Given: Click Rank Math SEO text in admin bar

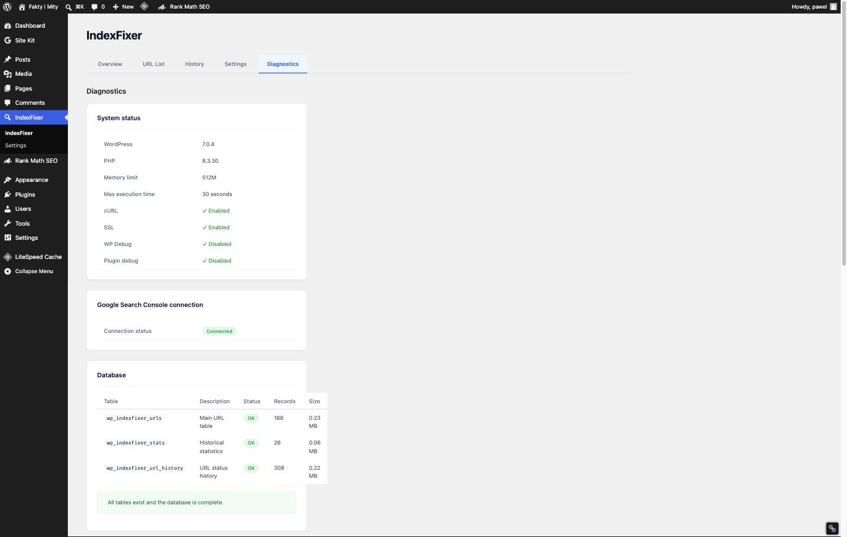Looking at the screenshot, I should pyautogui.click(x=190, y=7).
